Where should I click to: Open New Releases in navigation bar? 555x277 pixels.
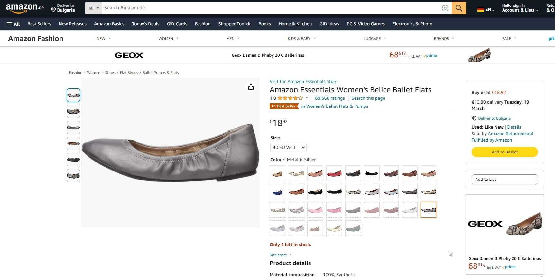(72, 24)
